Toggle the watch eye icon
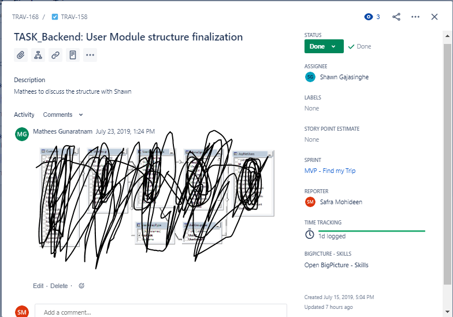This screenshot has width=453, height=317. (369, 17)
